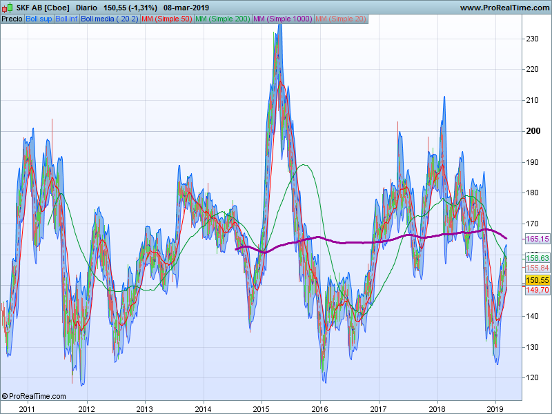
Task: Click the 2013 year label on time axis
Action: point(145,409)
